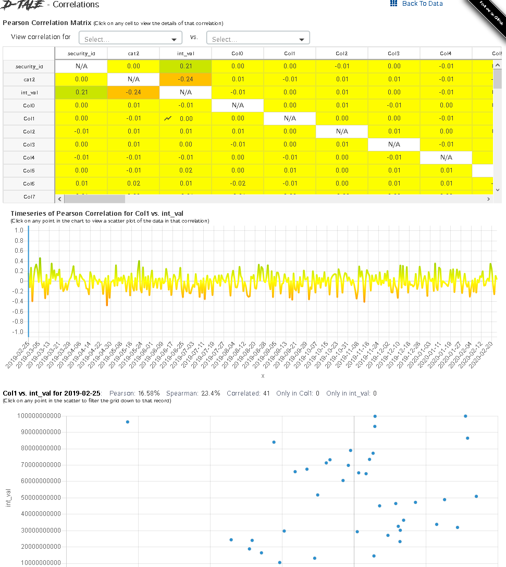This screenshot has width=506, height=567.
Task: Click the security_id column header
Action: tap(81, 53)
